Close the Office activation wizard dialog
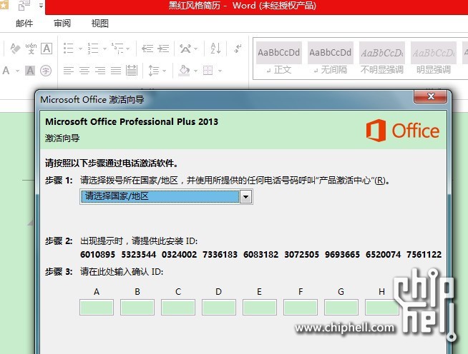 (x=430, y=96)
